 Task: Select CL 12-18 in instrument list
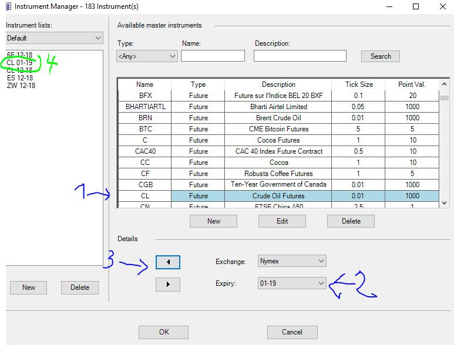click(20, 70)
